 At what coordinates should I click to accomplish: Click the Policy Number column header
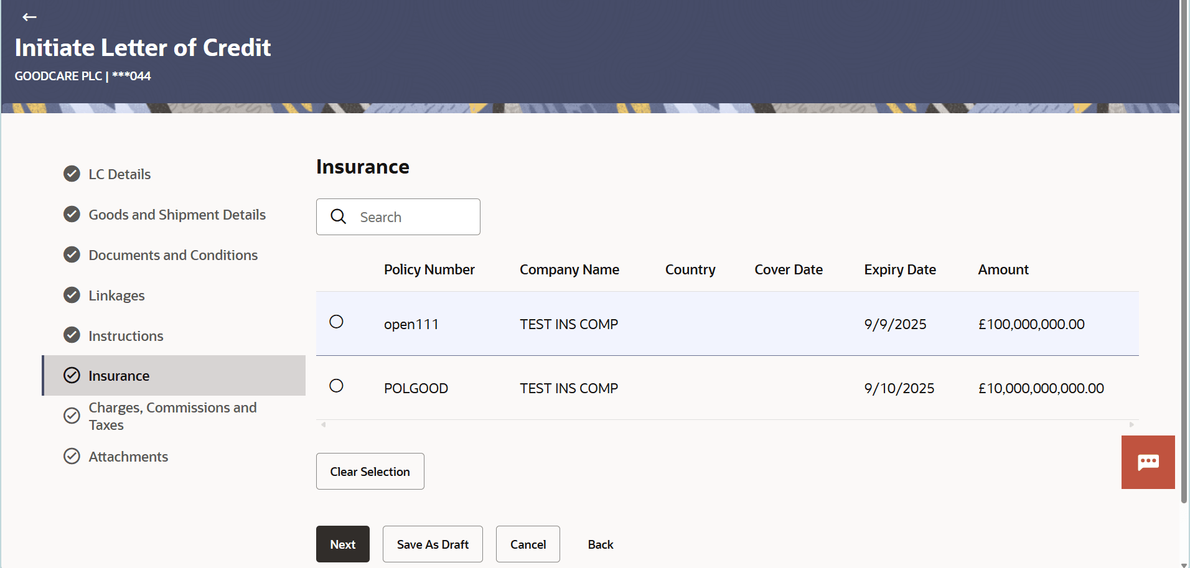click(x=429, y=269)
